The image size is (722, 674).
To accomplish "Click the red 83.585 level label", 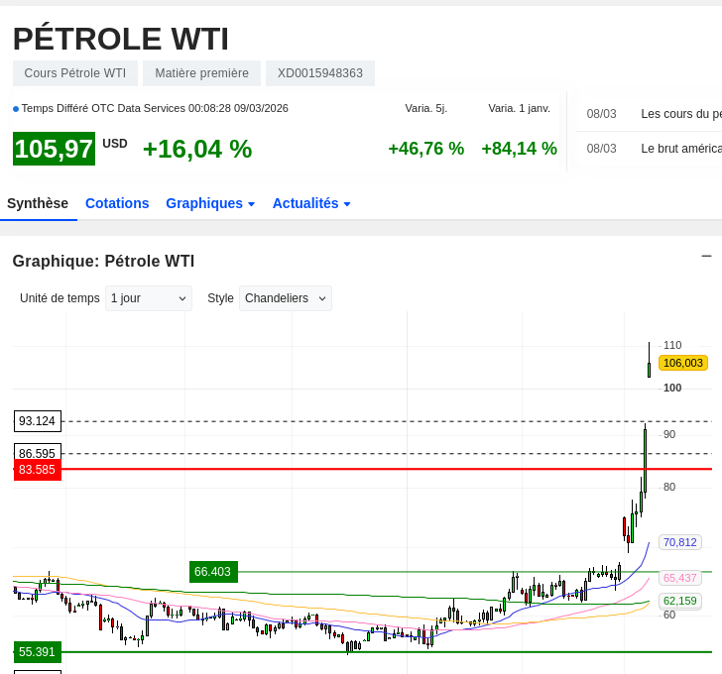I will [38, 470].
